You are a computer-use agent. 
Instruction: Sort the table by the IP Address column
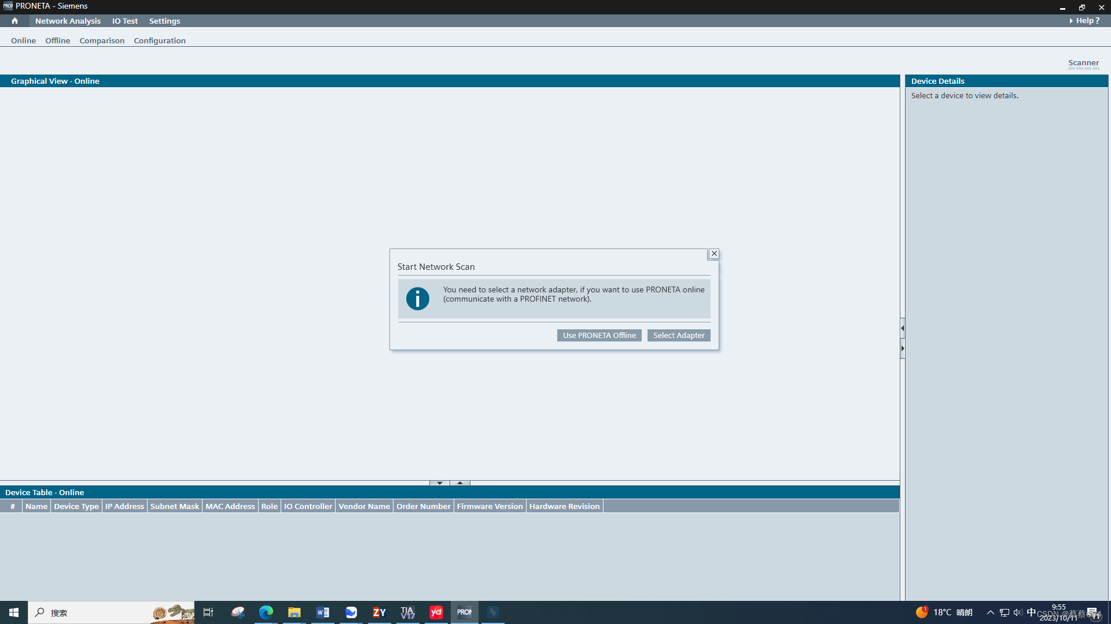click(x=124, y=506)
